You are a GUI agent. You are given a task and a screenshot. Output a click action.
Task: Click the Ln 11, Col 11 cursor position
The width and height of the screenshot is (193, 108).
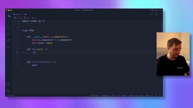[94, 95]
